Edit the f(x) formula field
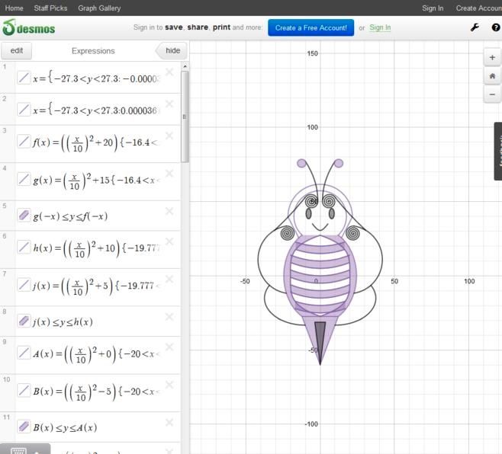 95,142
